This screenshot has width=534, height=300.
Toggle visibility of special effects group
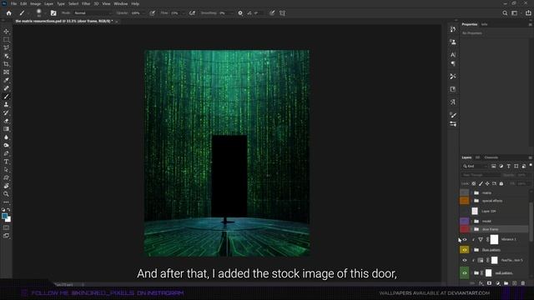(x=465, y=201)
